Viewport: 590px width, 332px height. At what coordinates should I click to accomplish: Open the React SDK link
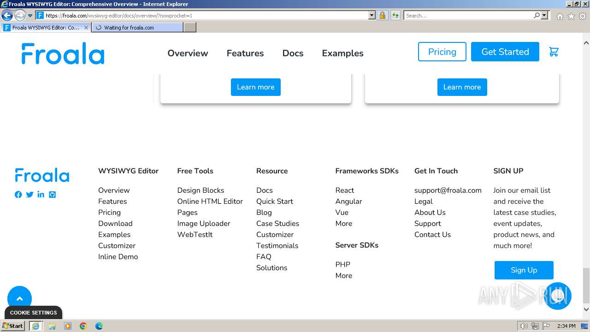[x=345, y=190]
